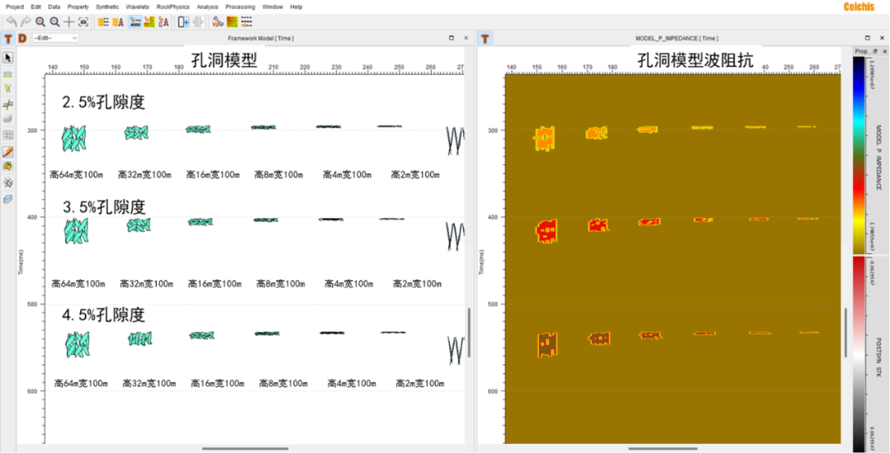
Task: Select the arrow pointer tool in sidebar
Action: click(8, 58)
